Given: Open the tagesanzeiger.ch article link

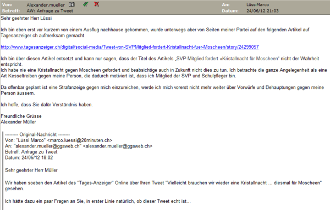Looking at the screenshot, I should click(130, 47).
